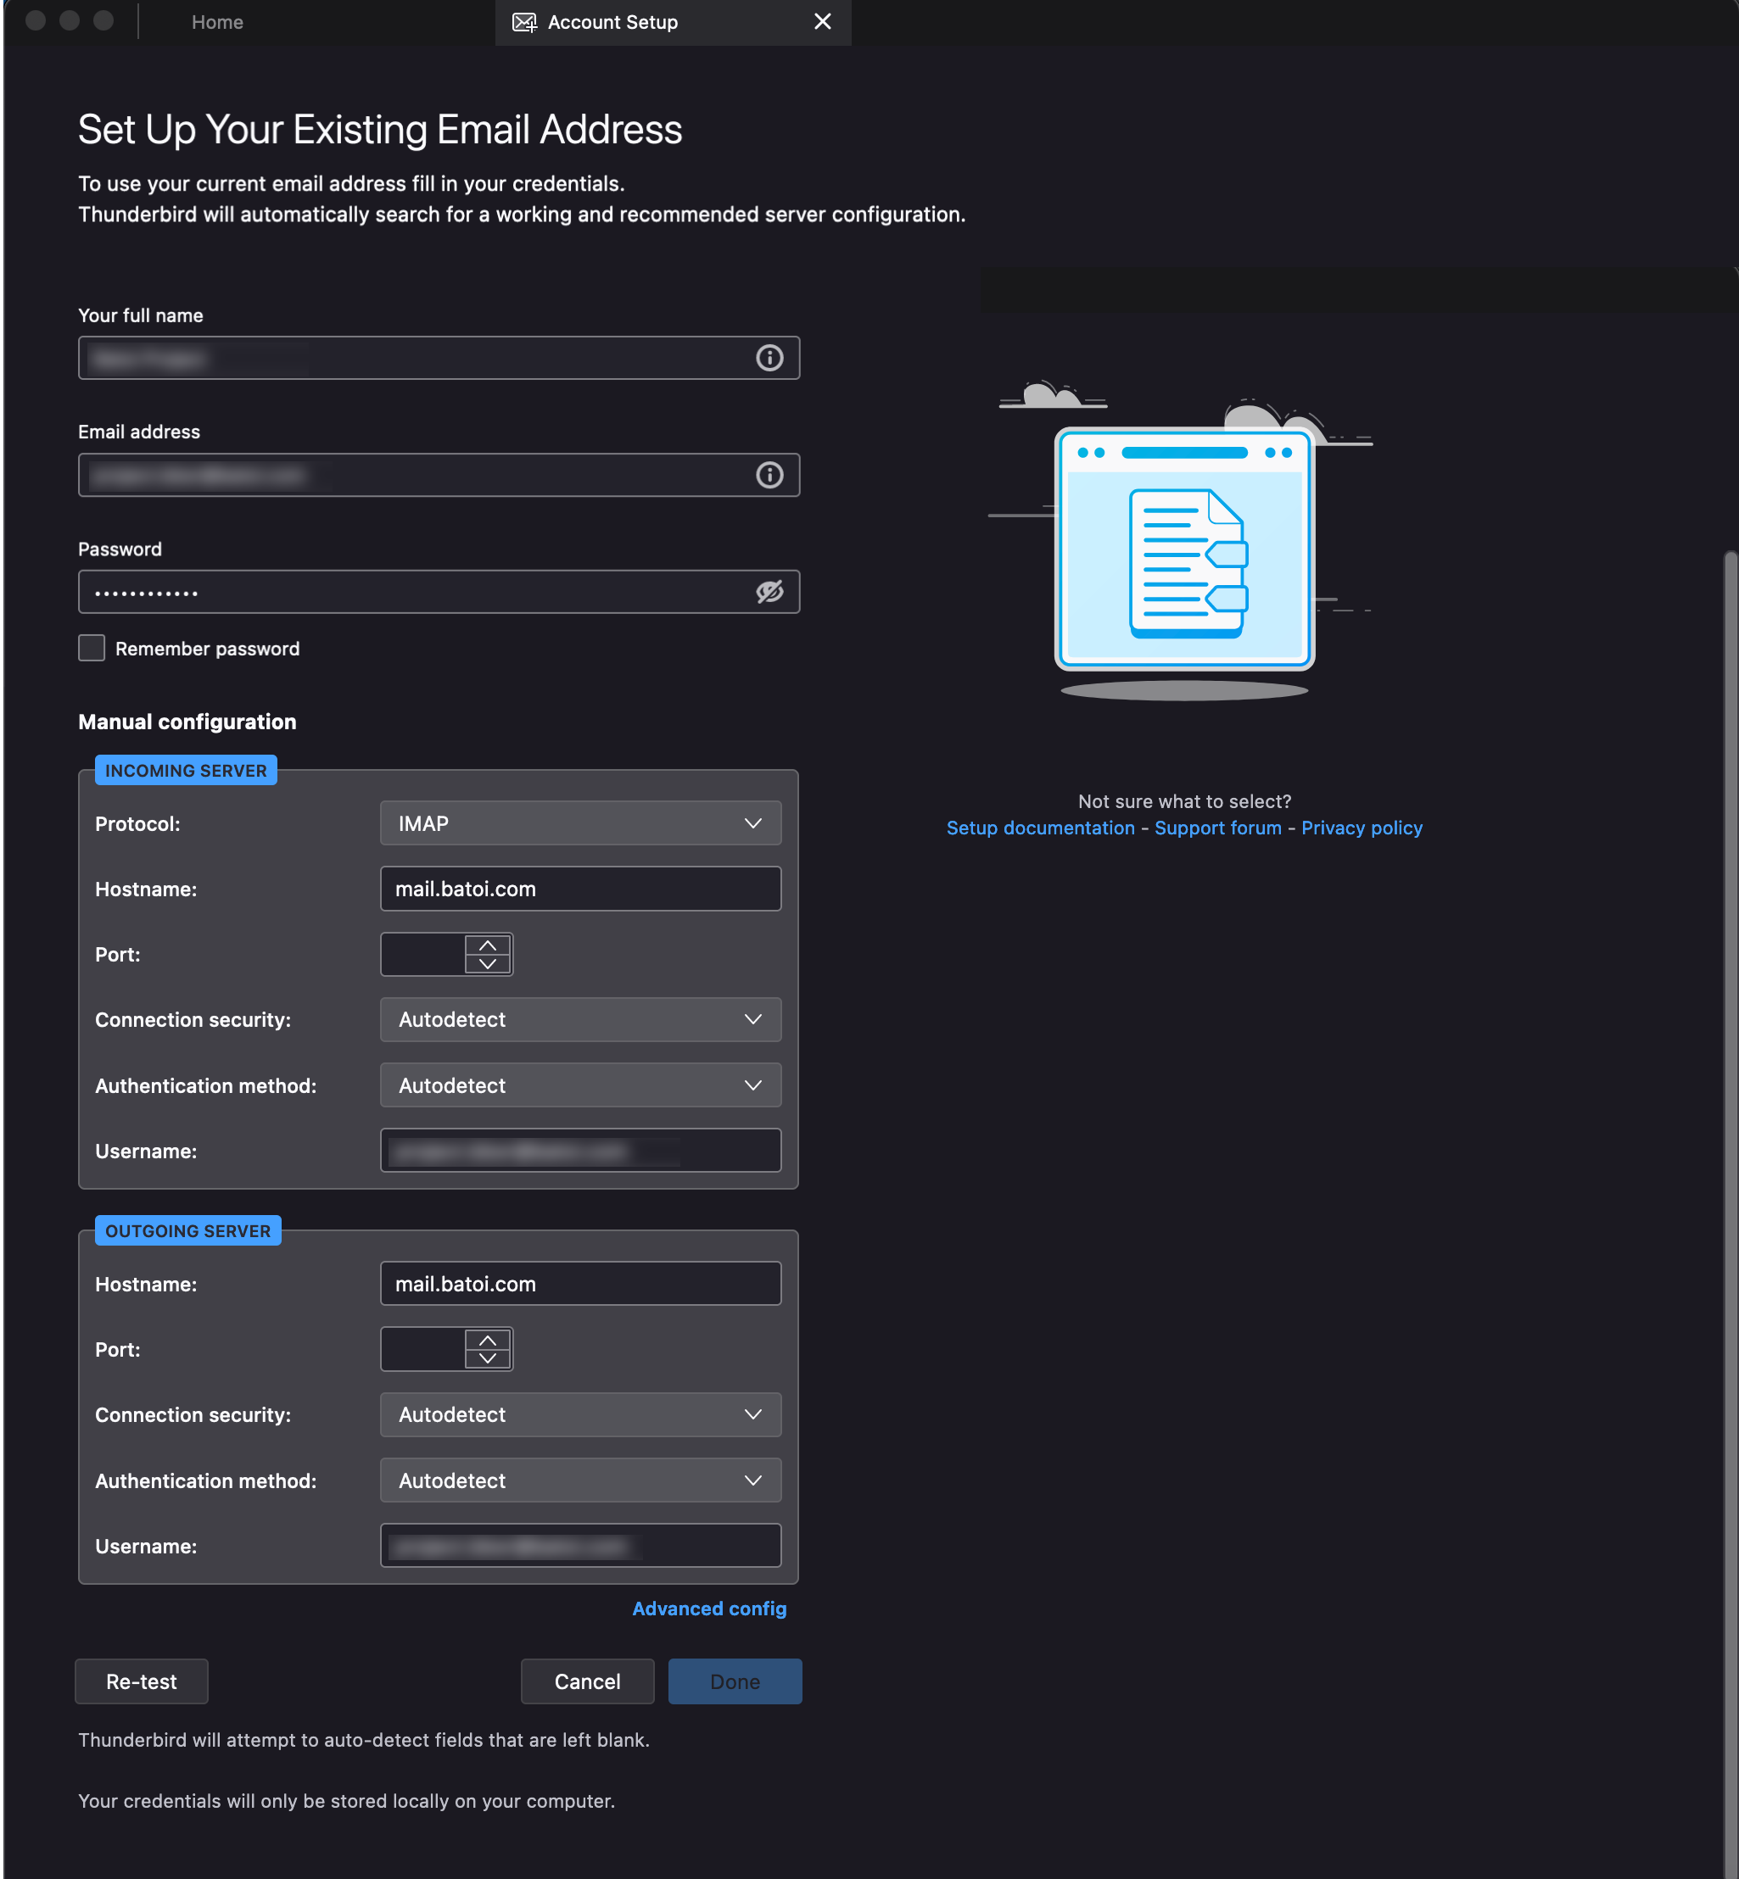
Task: Click outgoing server hostname input field
Action: coord(579,1283)
